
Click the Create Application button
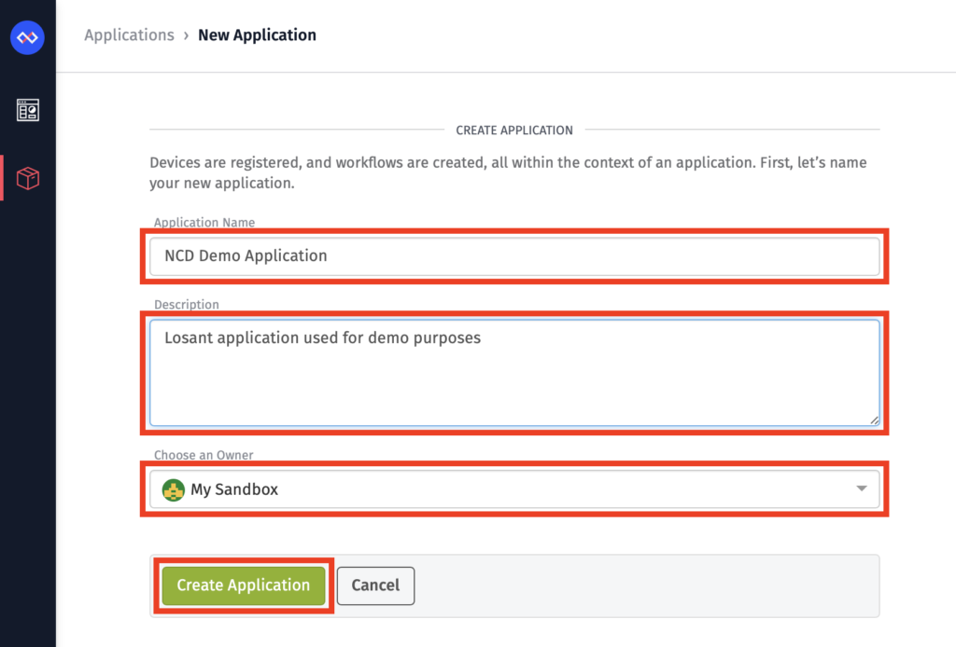tap(244, 585)
